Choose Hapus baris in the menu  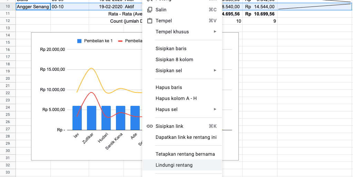click(x=169, y=87)
